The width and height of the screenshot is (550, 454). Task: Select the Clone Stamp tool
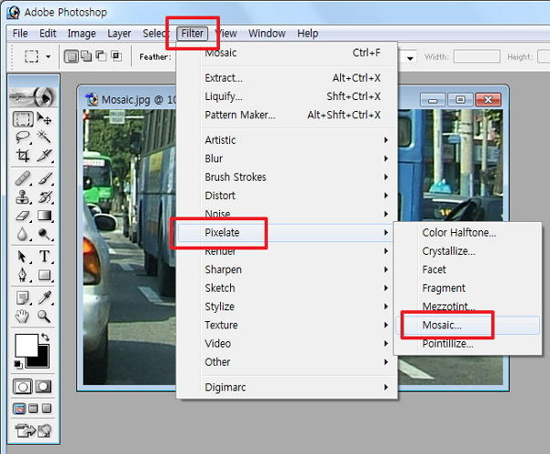pos(23,197)
